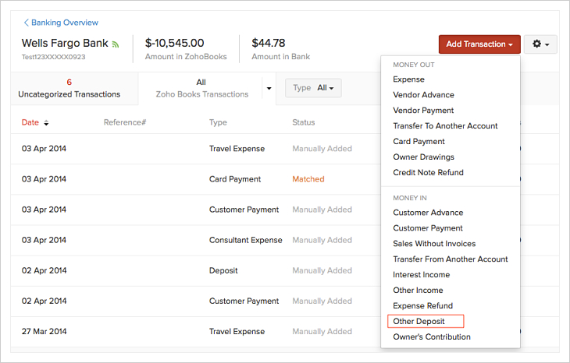Click the Reference# column header
This screenshot has height=363, width=570.
tap(125, 122)
